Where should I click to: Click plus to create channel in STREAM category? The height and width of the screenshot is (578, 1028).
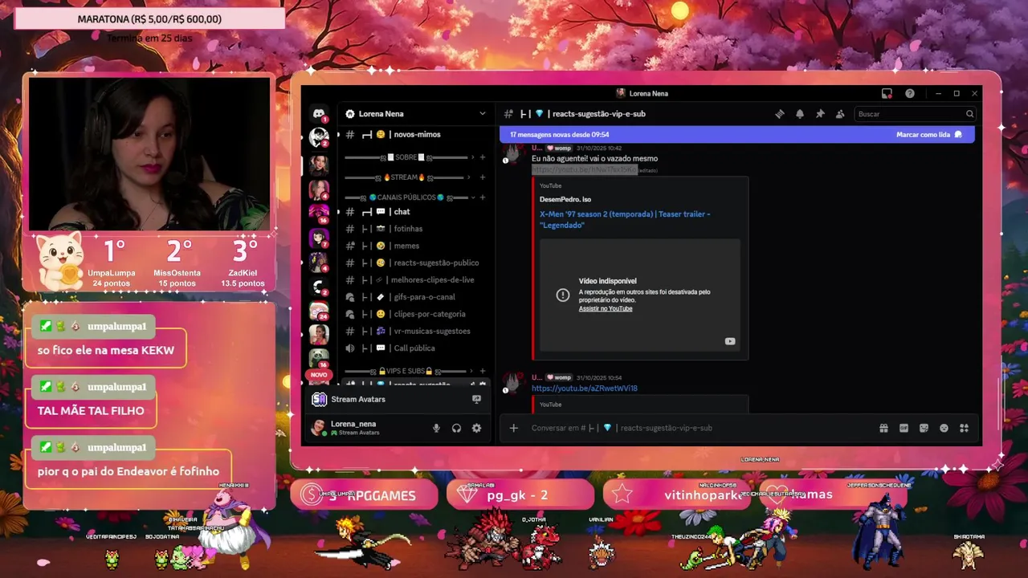(483, 177)
